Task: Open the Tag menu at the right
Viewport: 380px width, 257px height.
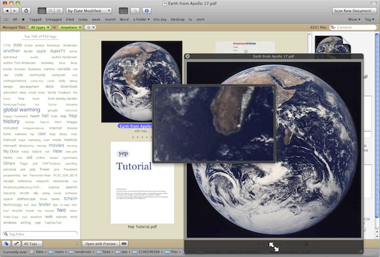Action: (x=370, y=20)
